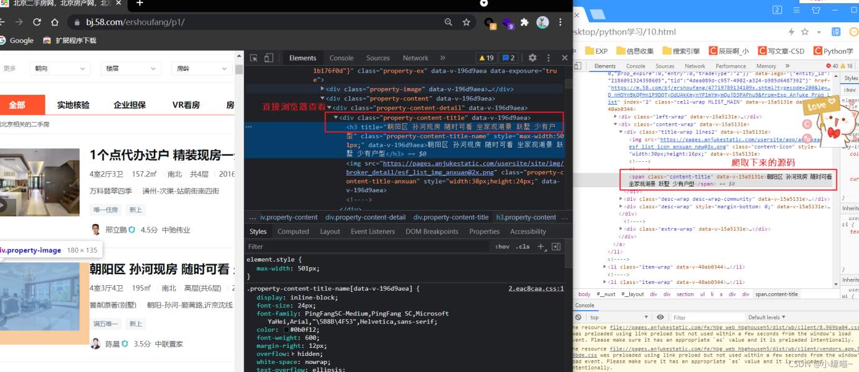Bookmark the bj.58.com page with star
The height and width of the screenshot is (372, 859).
click(466, 22)
